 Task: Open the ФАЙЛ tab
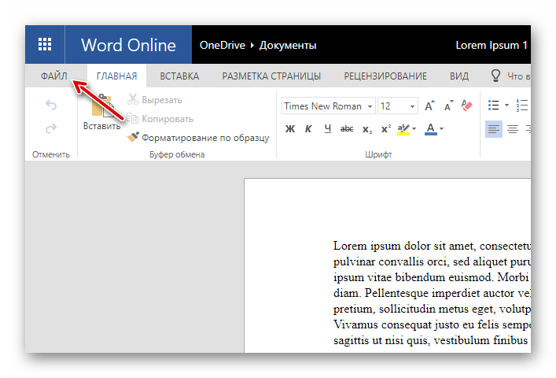[53, 76]
